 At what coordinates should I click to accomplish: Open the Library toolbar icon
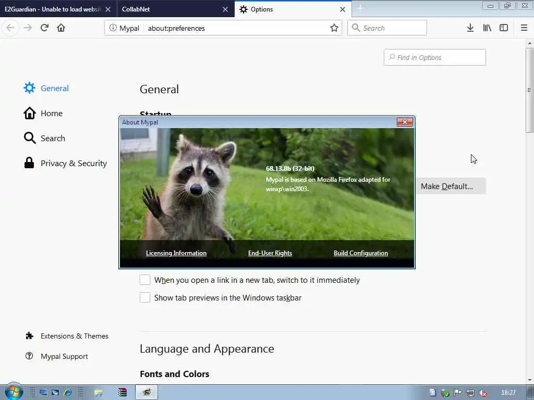click(487, 28)
